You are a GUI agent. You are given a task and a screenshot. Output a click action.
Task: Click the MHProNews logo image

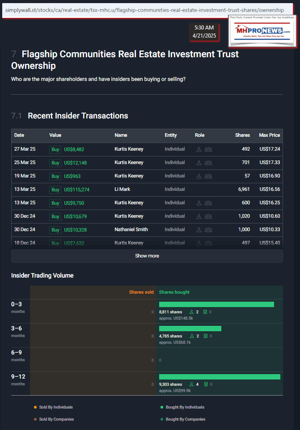tap(262, 32)
